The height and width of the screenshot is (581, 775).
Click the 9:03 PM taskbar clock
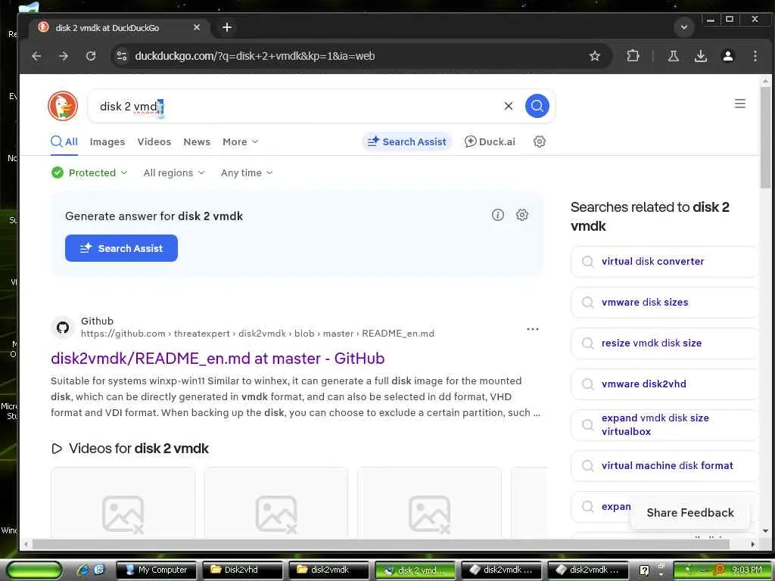(746, 570)
